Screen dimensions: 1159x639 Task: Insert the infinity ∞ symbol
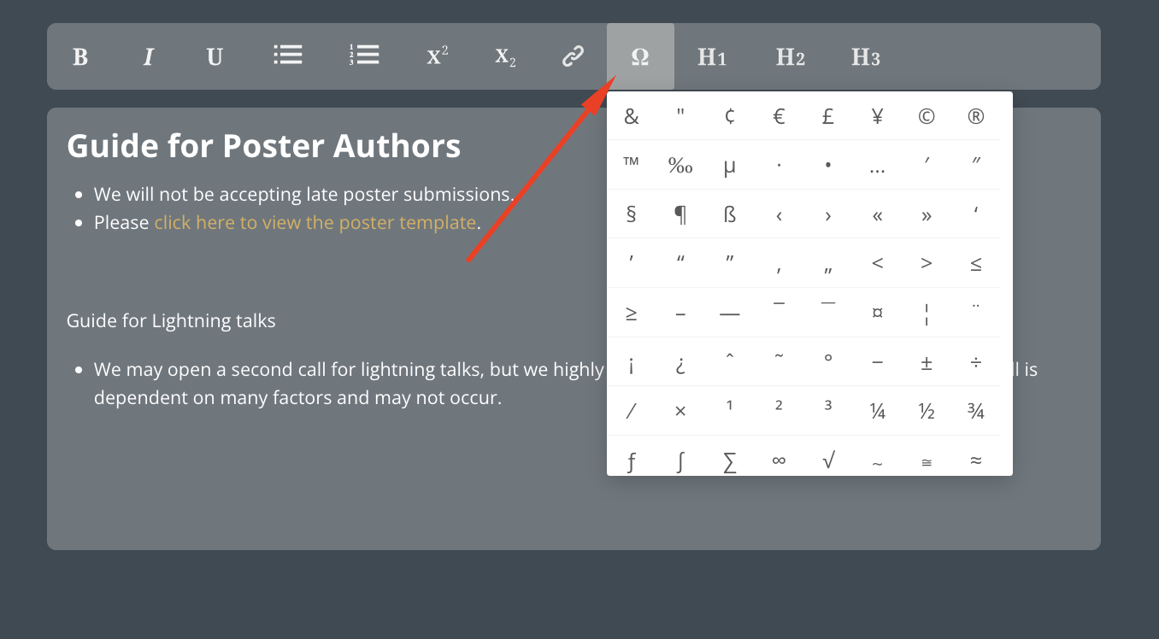[x=779, y=459]
